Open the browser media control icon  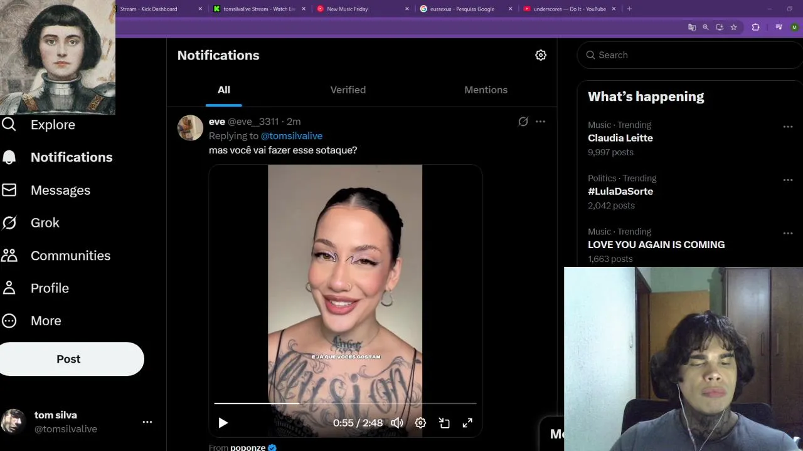point(779,28)
